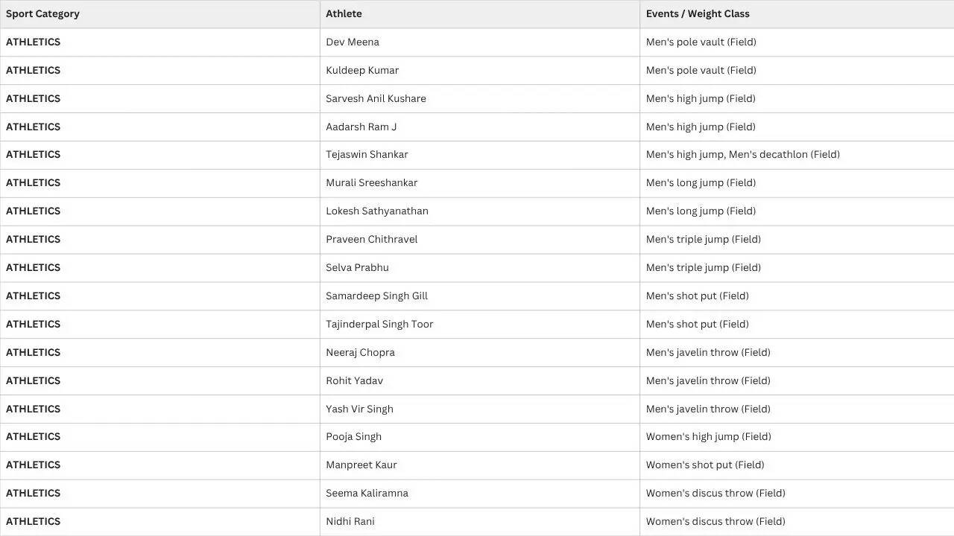954x536 pixels.
Task: Click the Sport Category column header
Action: point(159,14)
